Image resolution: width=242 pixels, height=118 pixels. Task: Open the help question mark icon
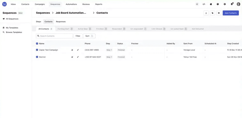[x=218, y=4]
